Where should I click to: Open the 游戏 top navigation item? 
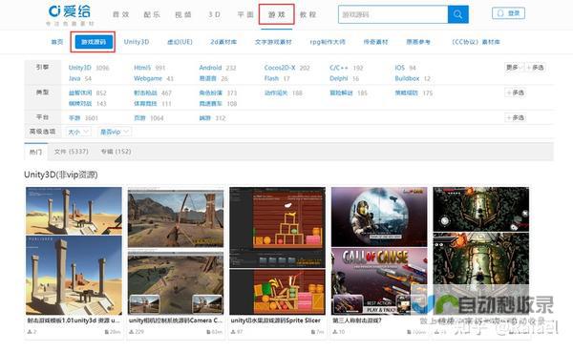pyautogui.click(x=276, y=14)
